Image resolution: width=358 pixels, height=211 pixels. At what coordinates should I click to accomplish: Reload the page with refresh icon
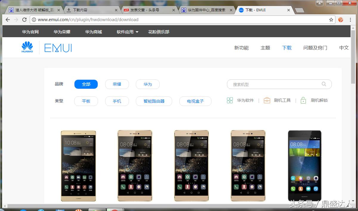[25, 20]
